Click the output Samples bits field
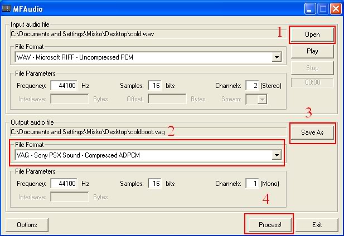Screen dimensions: 344x236 [154, 183]
